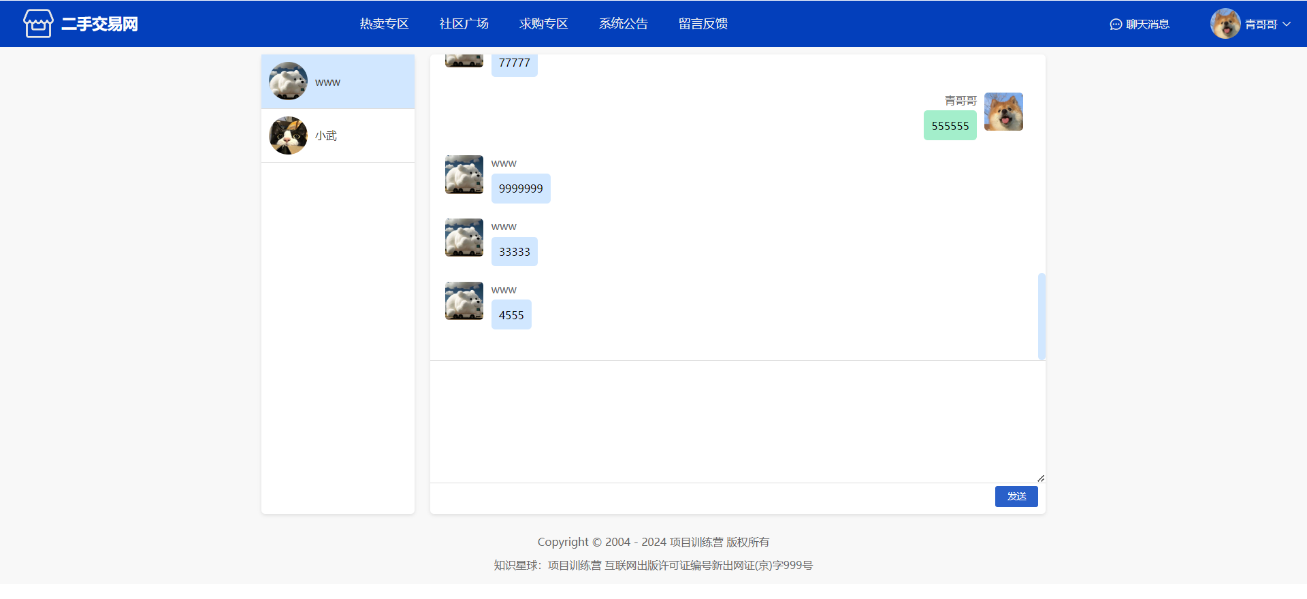The image size is (1307, 599).
Task: Click the 青哥哥 avatar beside message 555555
Action: 1003,112
